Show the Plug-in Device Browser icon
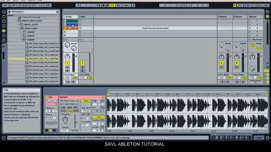 4,22
